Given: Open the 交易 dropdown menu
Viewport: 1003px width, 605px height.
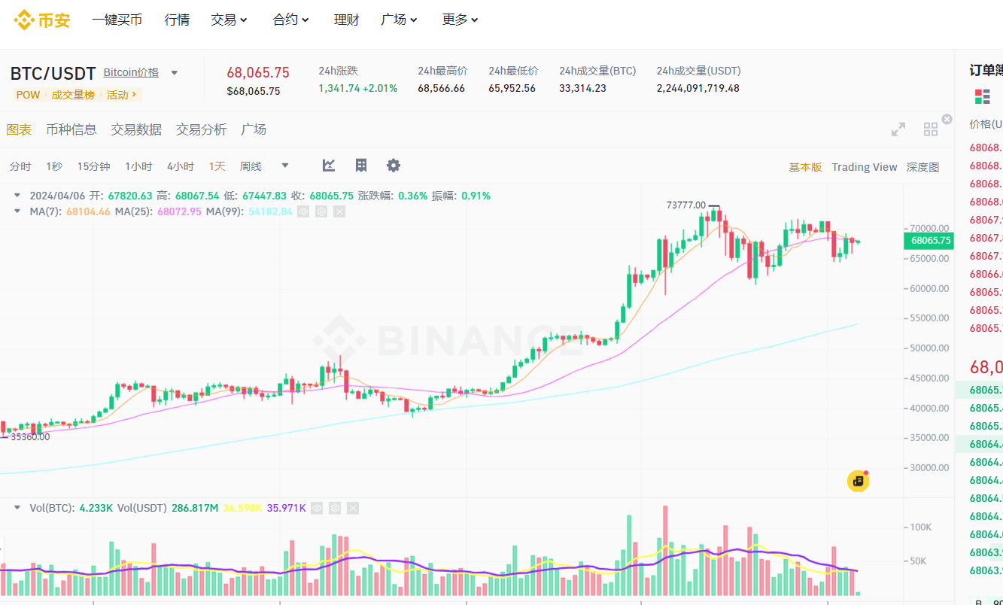Looking at the screenshot, I should click(229, 20).
